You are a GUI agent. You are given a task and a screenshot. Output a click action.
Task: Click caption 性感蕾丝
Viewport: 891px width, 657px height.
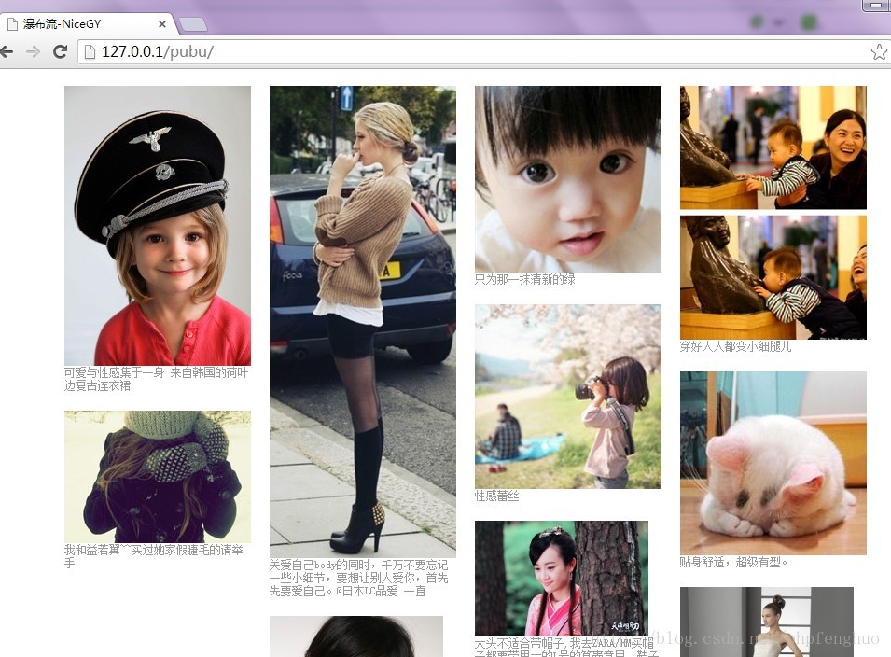(x=497, y=496)
